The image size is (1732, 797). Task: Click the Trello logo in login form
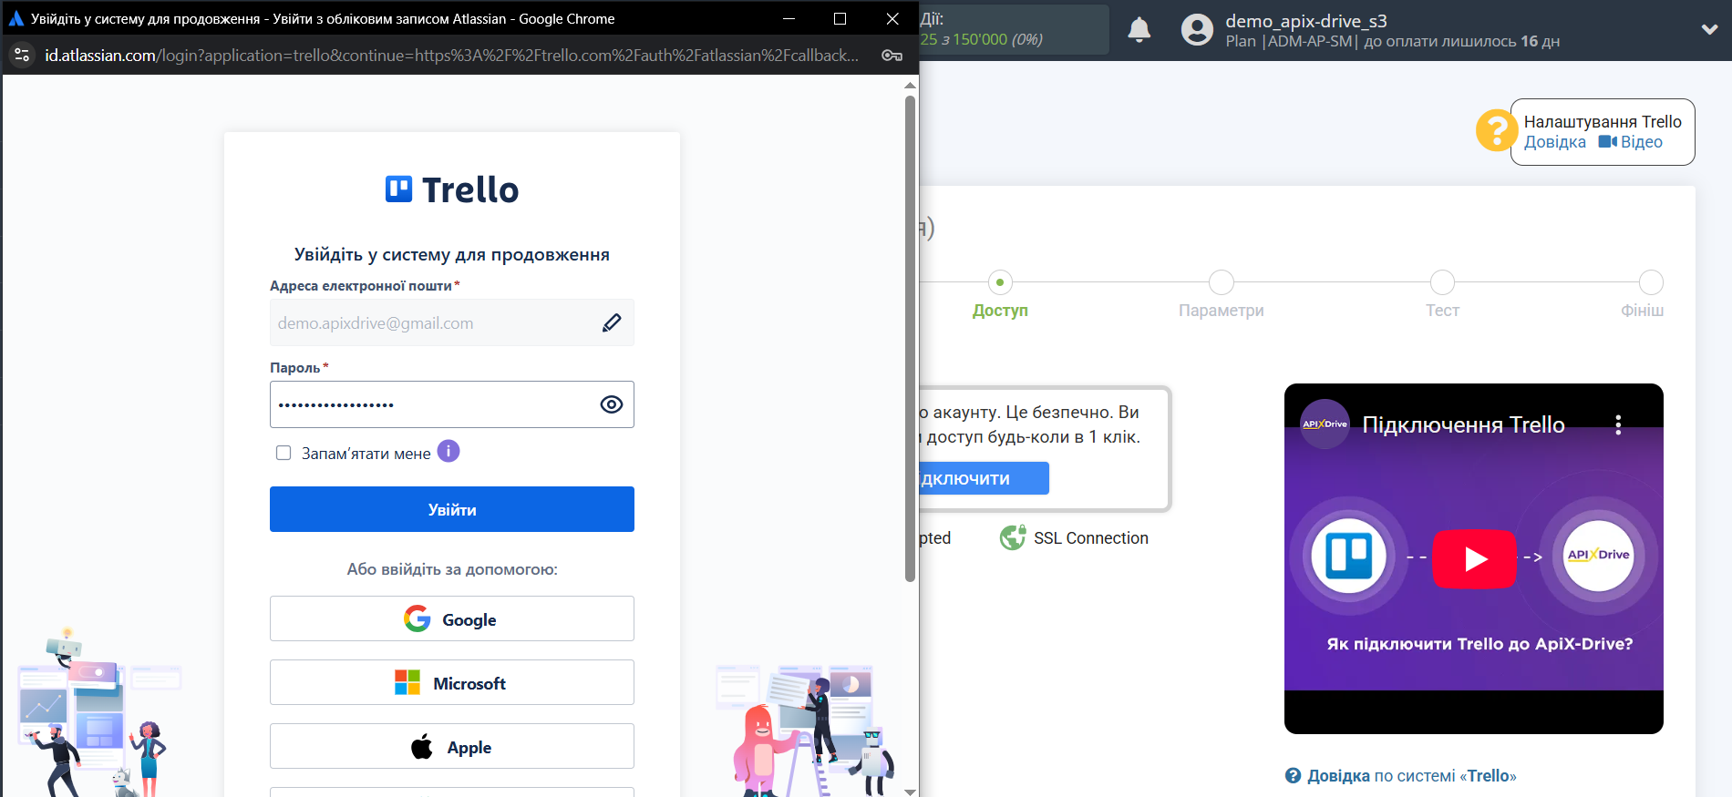[452, 189]
